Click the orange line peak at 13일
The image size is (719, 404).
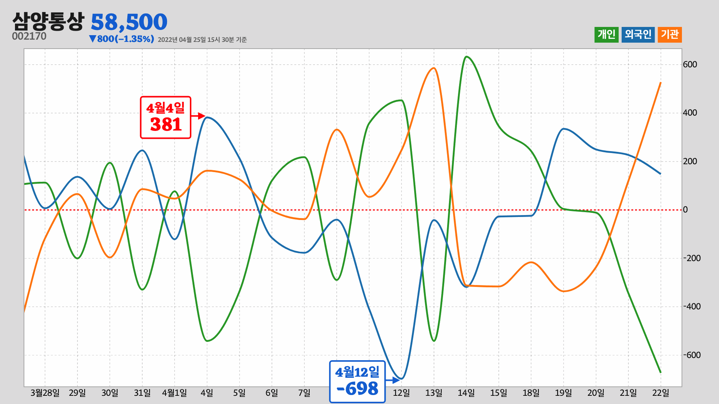434,68
